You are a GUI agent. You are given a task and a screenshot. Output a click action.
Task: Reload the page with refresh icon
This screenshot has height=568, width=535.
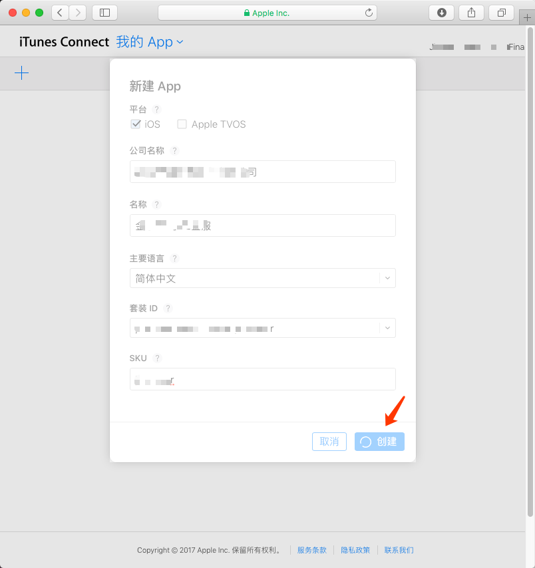point(369,13)
